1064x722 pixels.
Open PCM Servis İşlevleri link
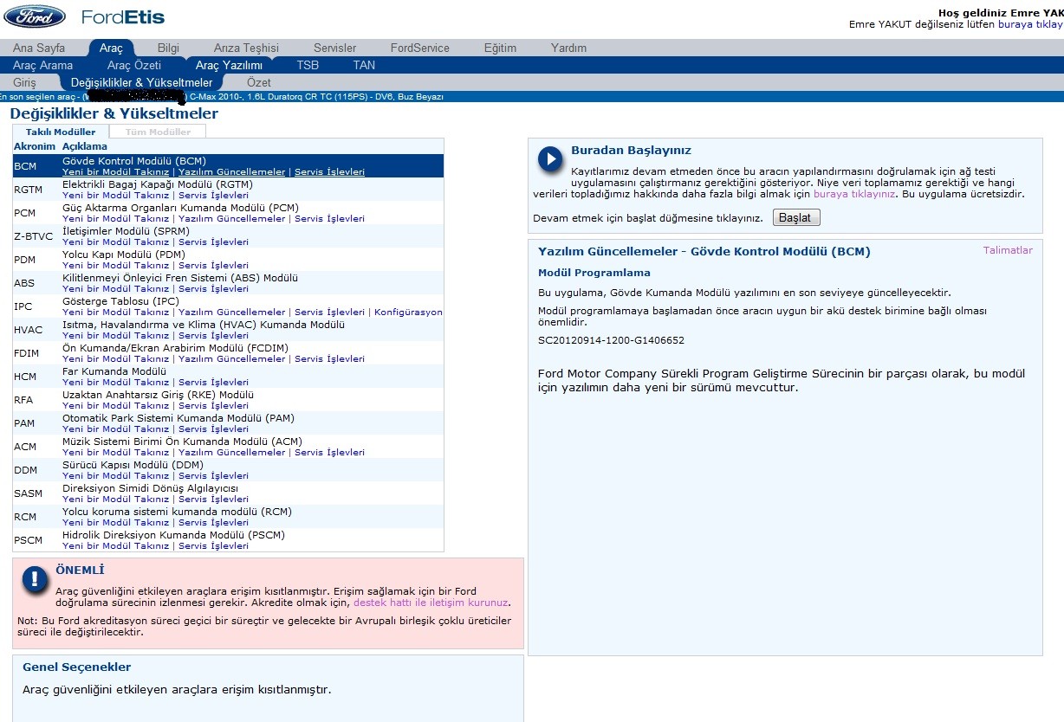329,219
